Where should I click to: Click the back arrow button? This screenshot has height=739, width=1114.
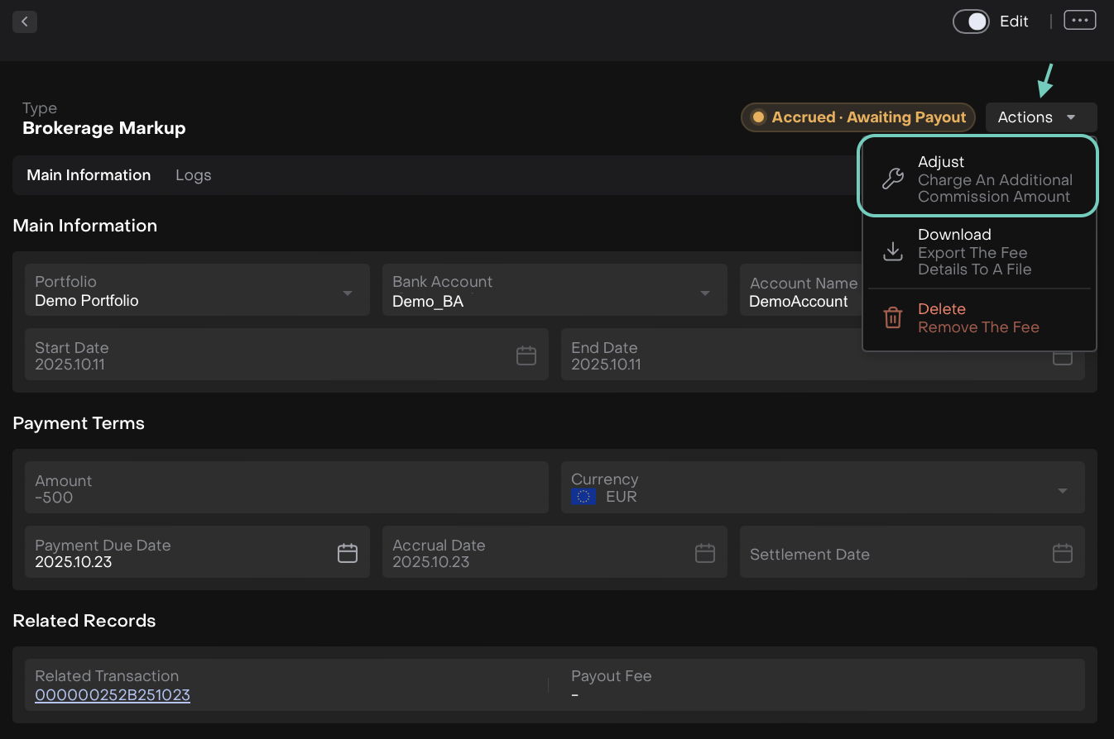coord(25,21)
